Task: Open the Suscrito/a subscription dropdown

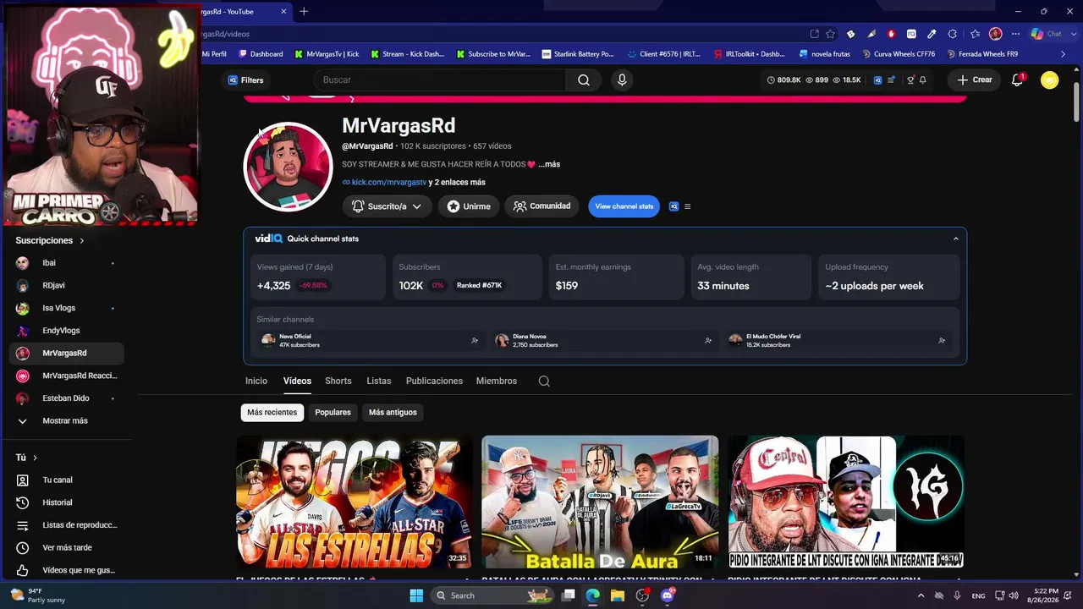Action: click(387, 206)
